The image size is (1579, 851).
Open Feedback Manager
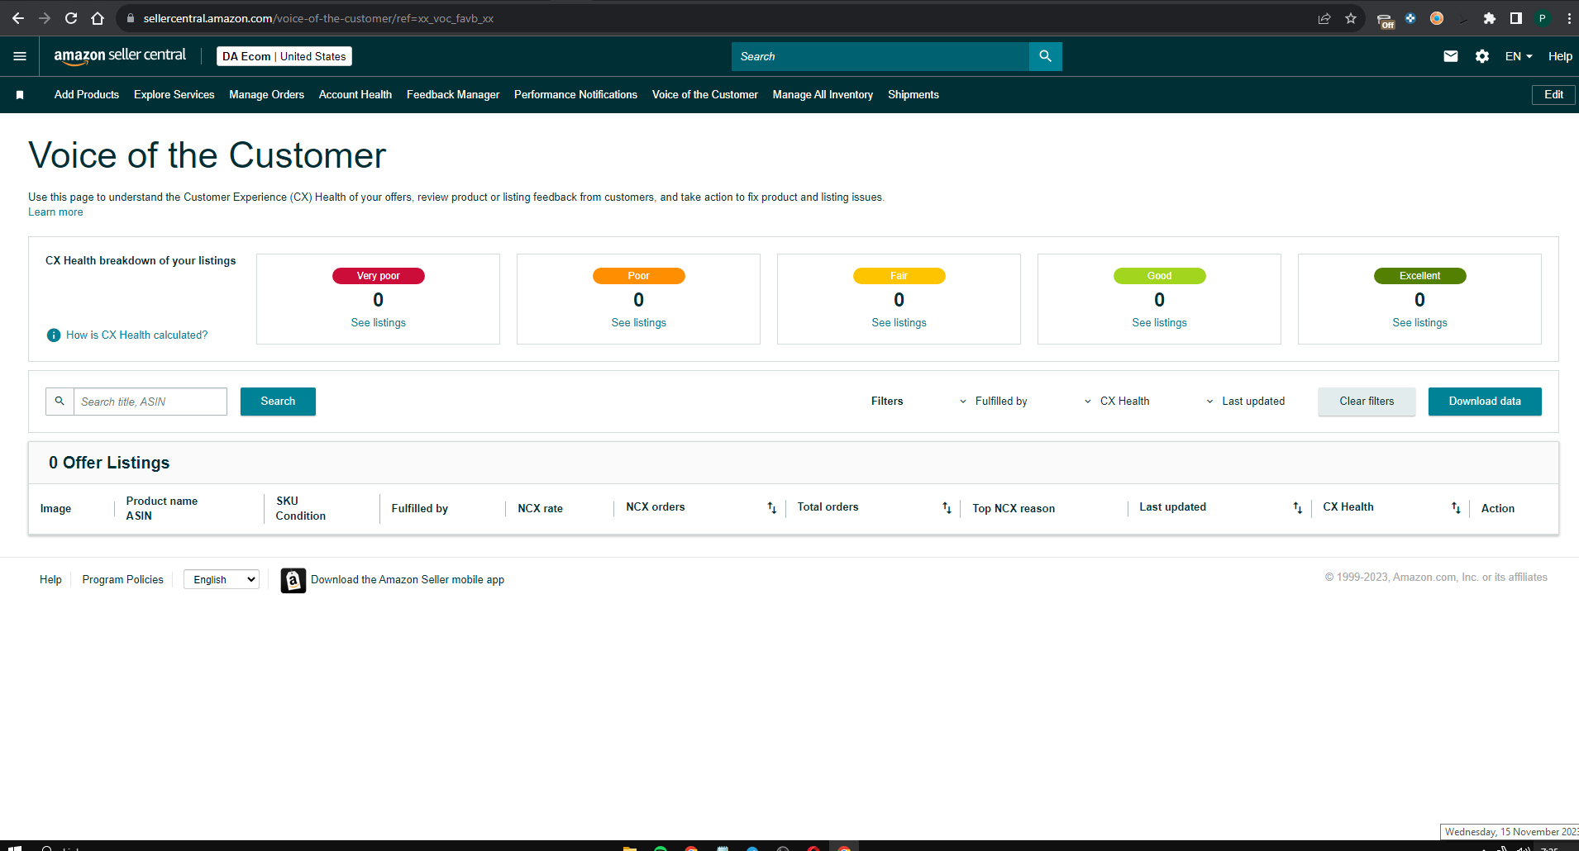click(453, 94)
